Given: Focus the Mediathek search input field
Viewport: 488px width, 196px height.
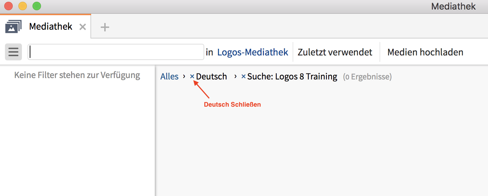Looking at the screenshot, I should pyautogui.click(x=116, y=52).
